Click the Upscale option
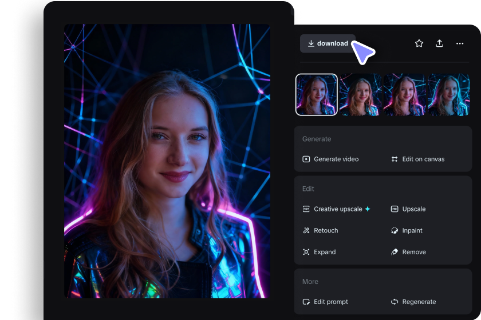Image resolution: width=481 pixels, height=320 pixels. click(x=408, y=209)
